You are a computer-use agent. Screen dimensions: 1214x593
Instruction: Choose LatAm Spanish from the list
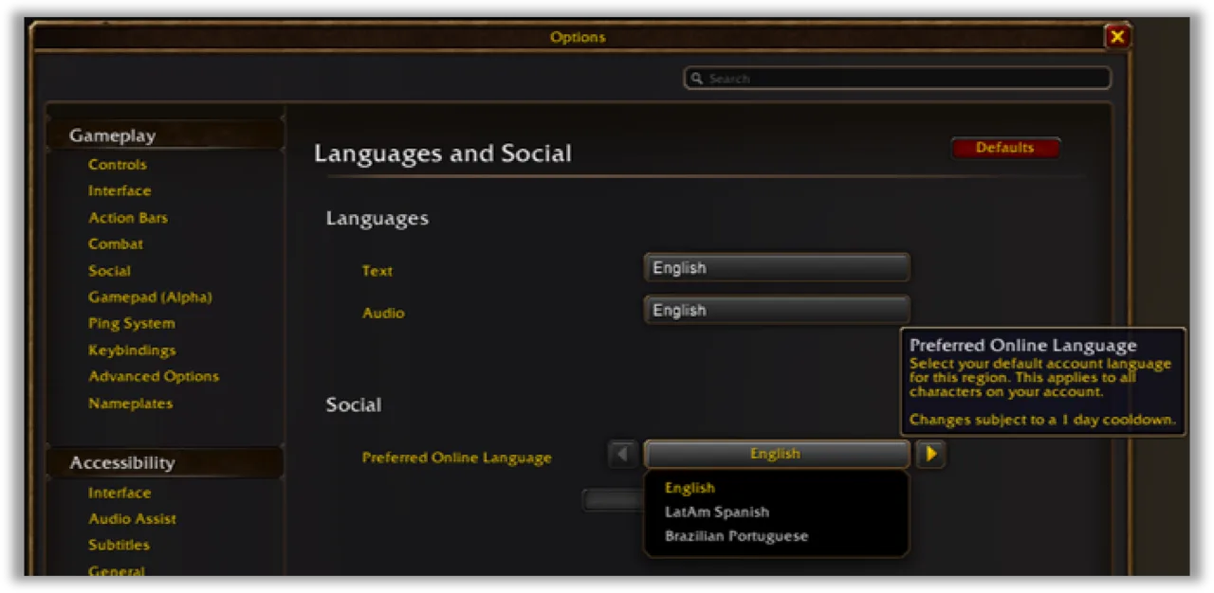point(717,512)
